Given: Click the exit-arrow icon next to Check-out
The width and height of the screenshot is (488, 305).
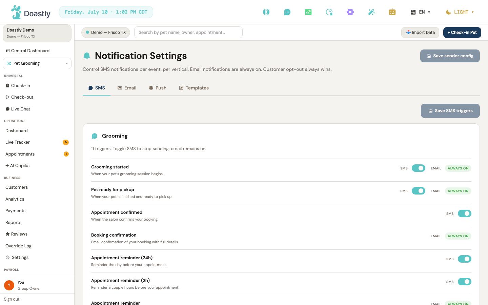Looking at the screenshot, I should (7, 97).
